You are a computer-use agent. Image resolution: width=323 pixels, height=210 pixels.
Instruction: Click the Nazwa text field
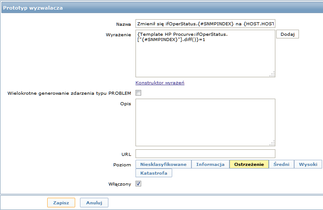pos(205,24)
